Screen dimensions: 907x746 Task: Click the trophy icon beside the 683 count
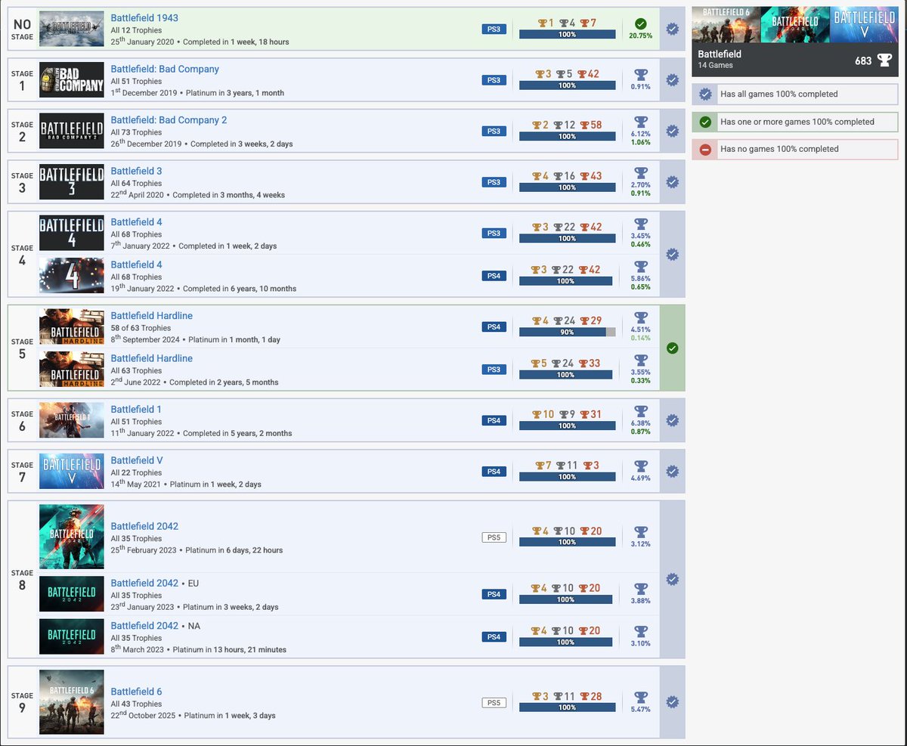pos(884,60)
